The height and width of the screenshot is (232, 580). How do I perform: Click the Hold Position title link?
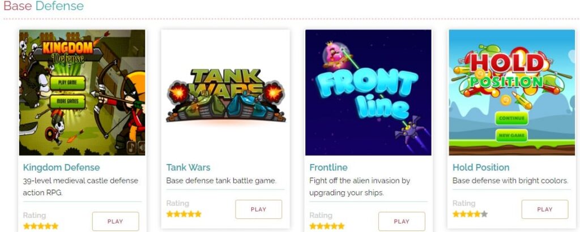[x=481, y=167]
